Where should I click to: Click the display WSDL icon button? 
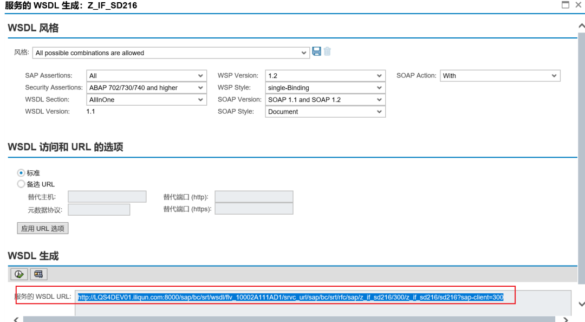tap(38, 274)
